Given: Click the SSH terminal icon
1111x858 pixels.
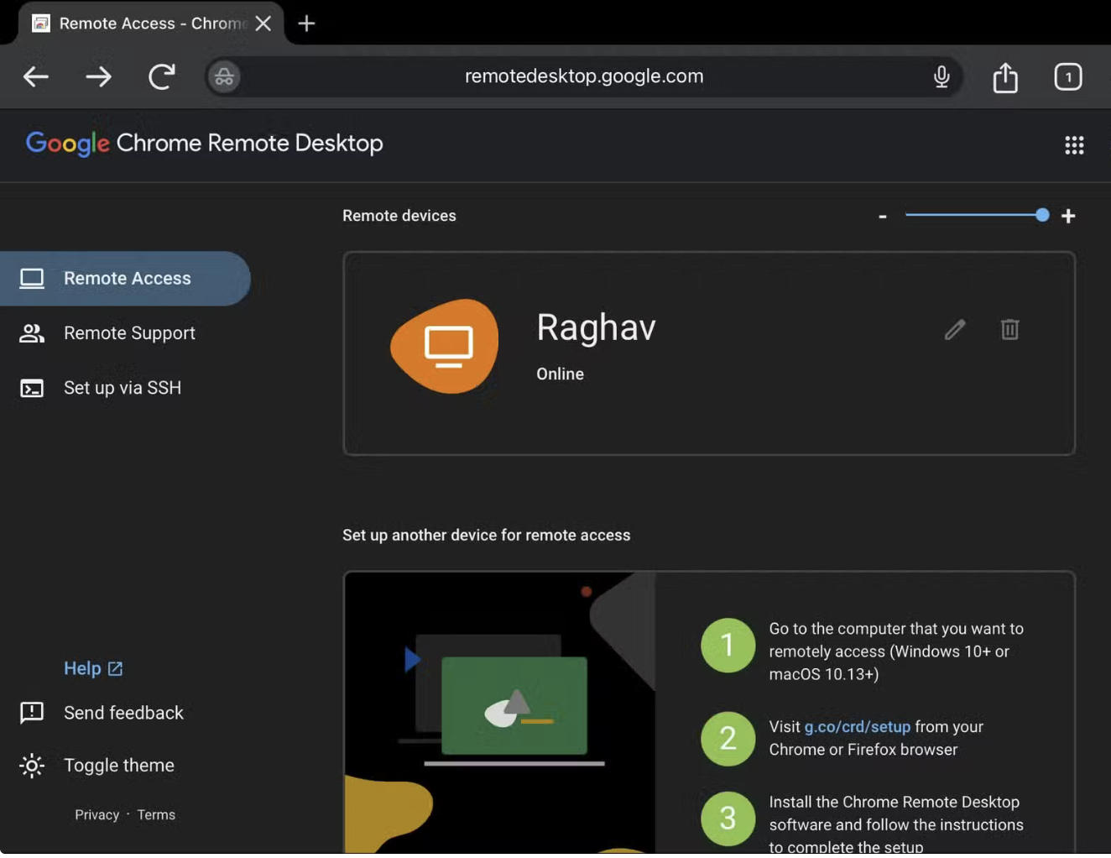Looking at the screenshot, I should click(32, 388).
